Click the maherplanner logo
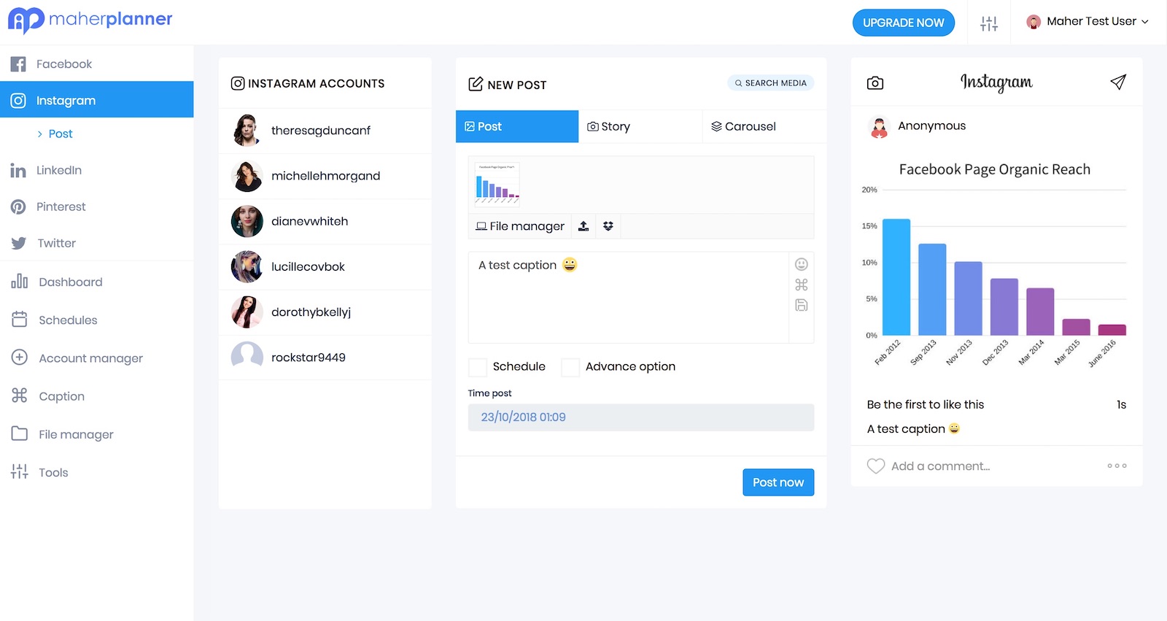The image size is (1167, 621). (x=90, y=20)
